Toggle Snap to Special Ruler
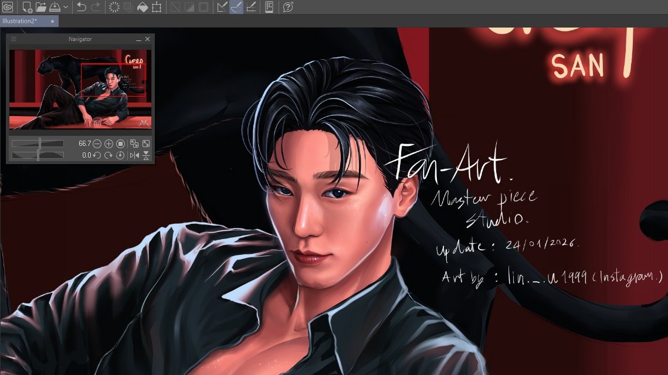The width and height of the screenshot is (668, 375). [236, 7]
